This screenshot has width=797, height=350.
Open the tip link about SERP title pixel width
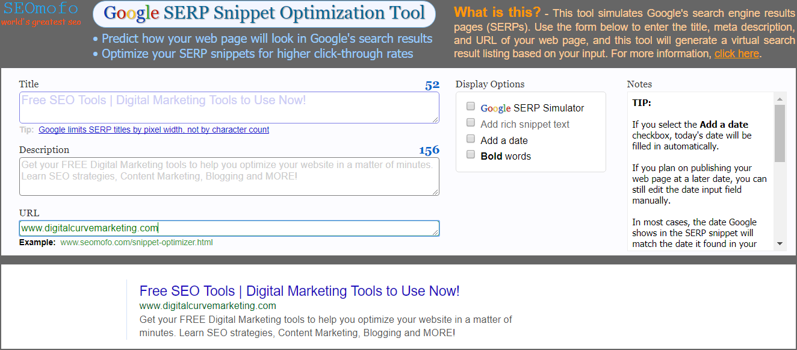tap(154, 130)
